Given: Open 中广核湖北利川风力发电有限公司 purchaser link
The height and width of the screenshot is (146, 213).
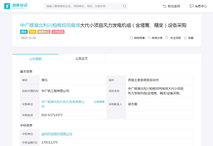Looking at the screenshot, I should [x=63, y=102].
